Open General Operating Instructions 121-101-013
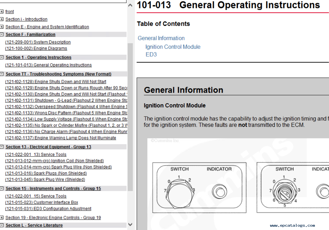Viewport: 329px width, 230px height. [48, 65]
